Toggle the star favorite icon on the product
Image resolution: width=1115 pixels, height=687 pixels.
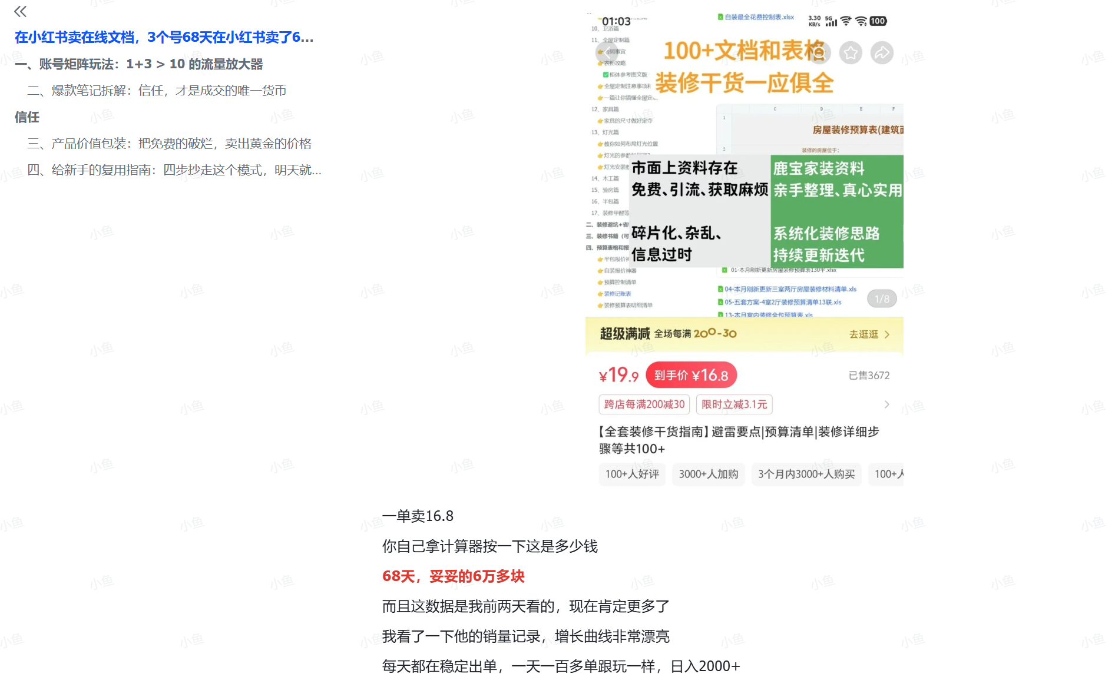851,52
